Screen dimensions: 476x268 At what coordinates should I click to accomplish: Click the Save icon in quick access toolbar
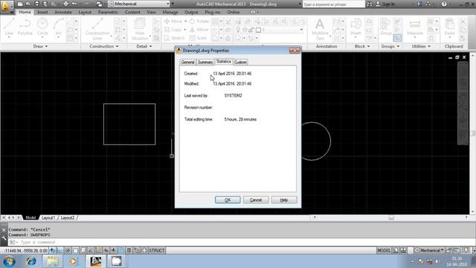[x=36, y=4]
